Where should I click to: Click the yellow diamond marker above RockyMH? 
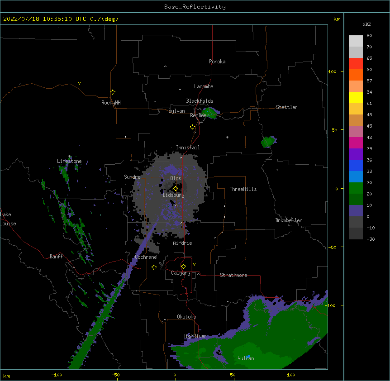(113, 92)
